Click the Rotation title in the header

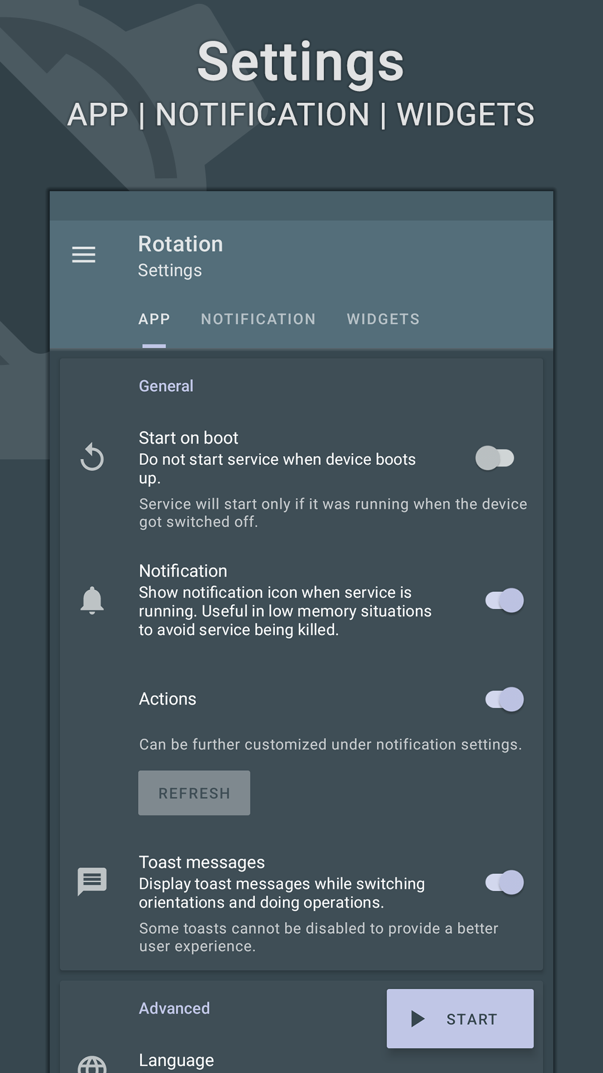(x=181, y=244)
